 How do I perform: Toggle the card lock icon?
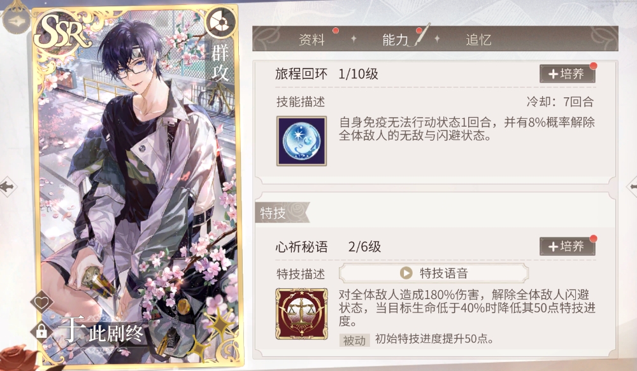(41, 331)
